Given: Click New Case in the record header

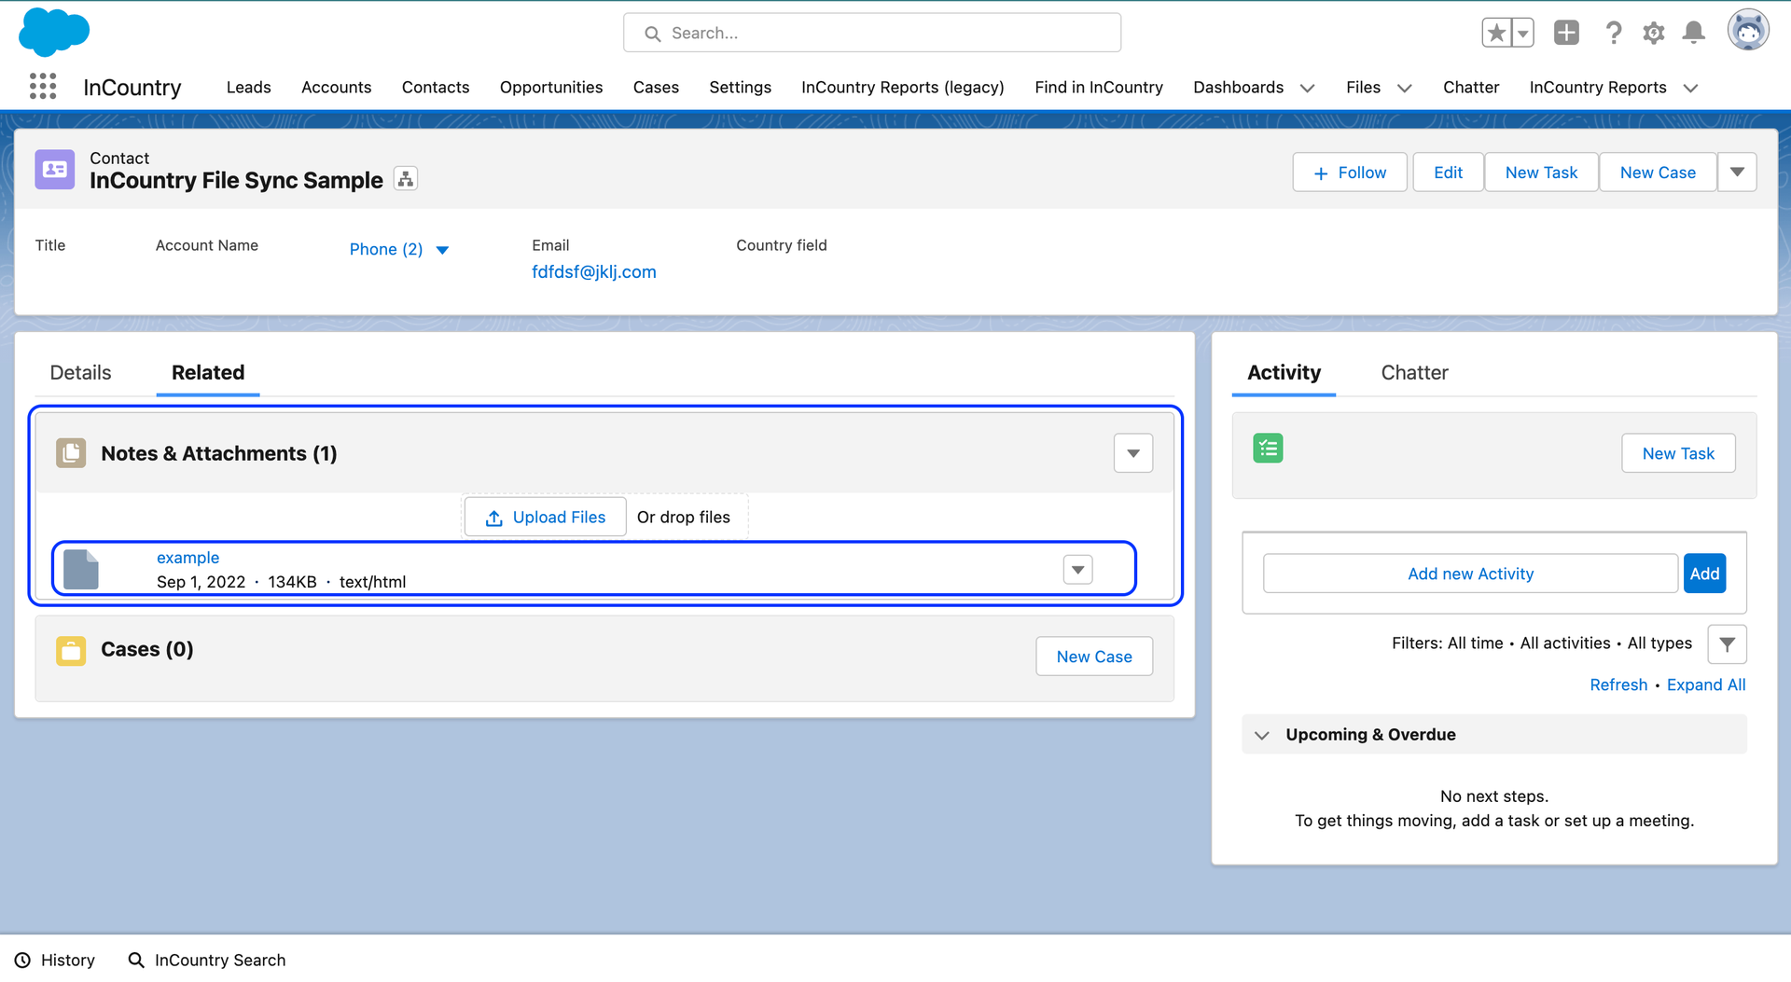Looking at the screenshot, I should 1658,173.
